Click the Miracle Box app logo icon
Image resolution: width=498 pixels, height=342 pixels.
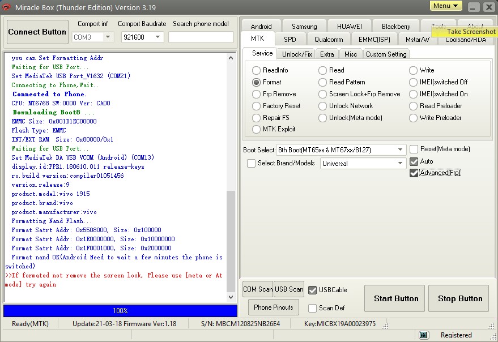click(x=6, y=7)
